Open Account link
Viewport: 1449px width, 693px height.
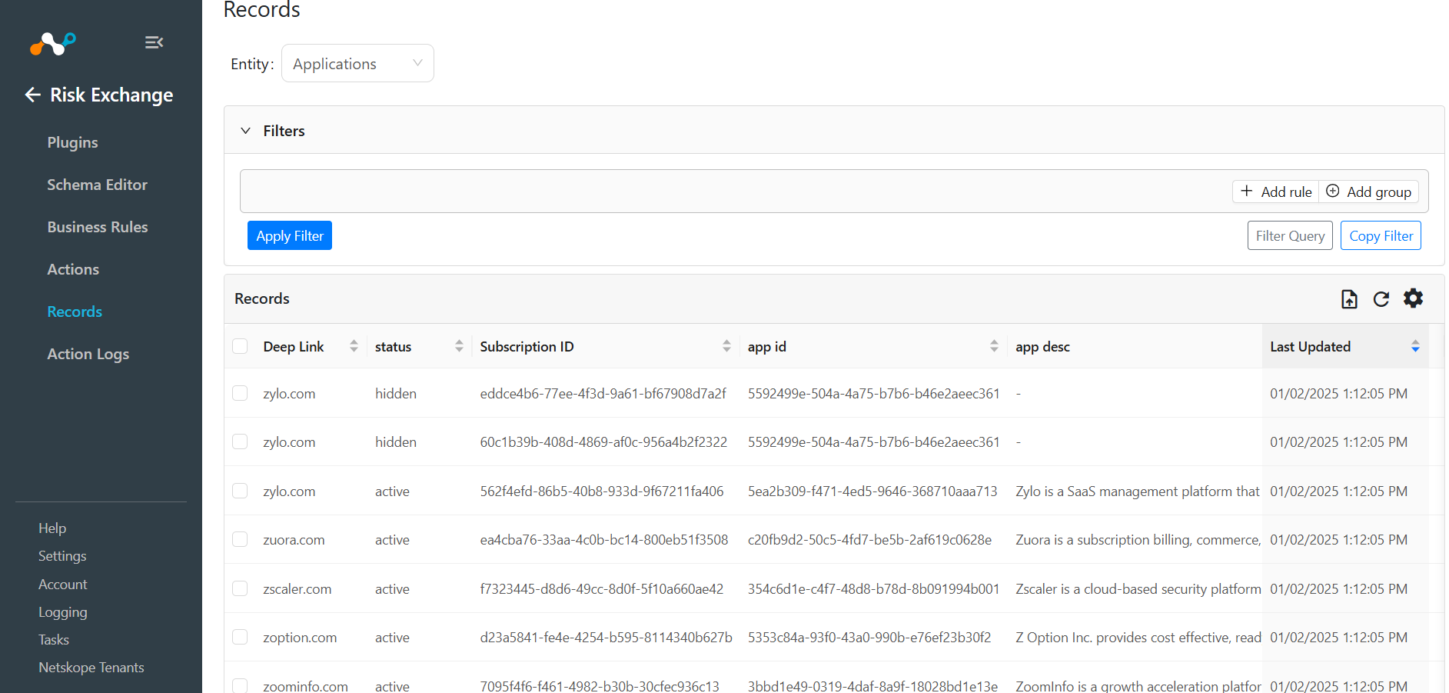pos(63,585)
